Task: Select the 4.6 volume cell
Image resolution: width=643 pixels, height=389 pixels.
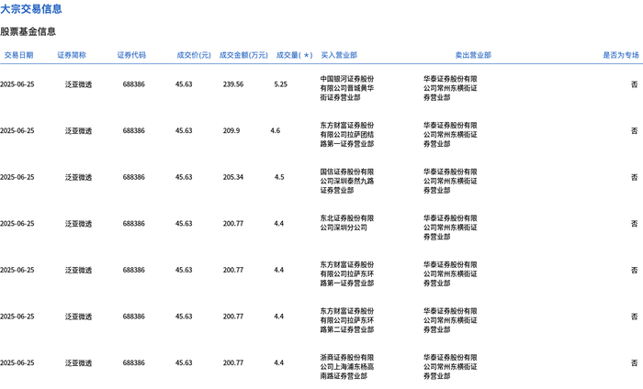Action: point(276,130)
